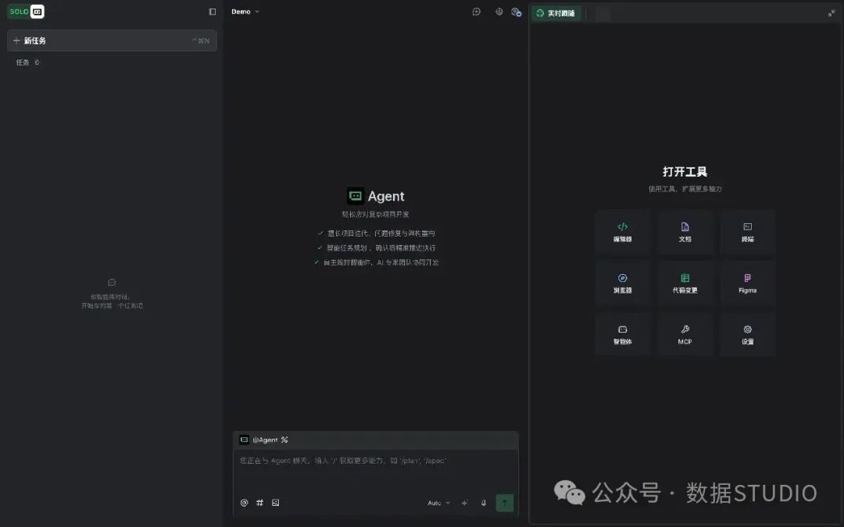Click the # context icon in chat input
The width and height of the screenshot is (844, 527).
[x=260, y=503]
